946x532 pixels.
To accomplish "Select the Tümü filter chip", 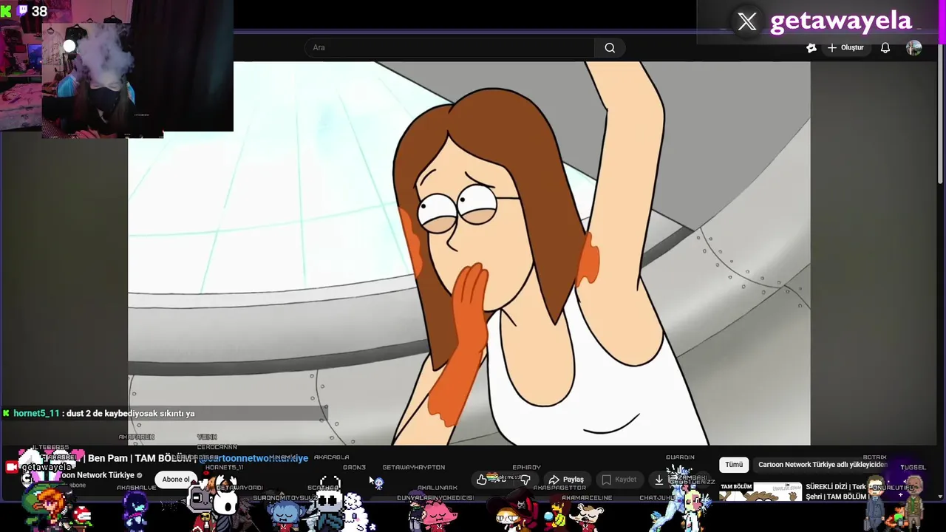I will 733,465.
